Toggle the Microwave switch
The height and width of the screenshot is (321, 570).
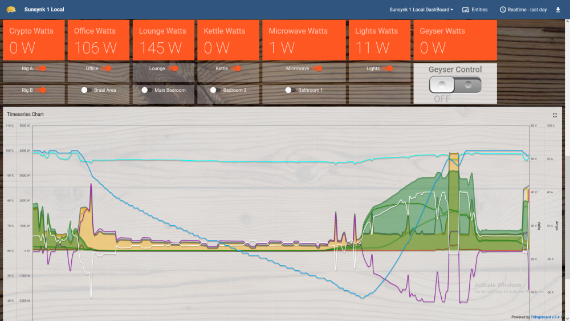[x=317, y=68]
